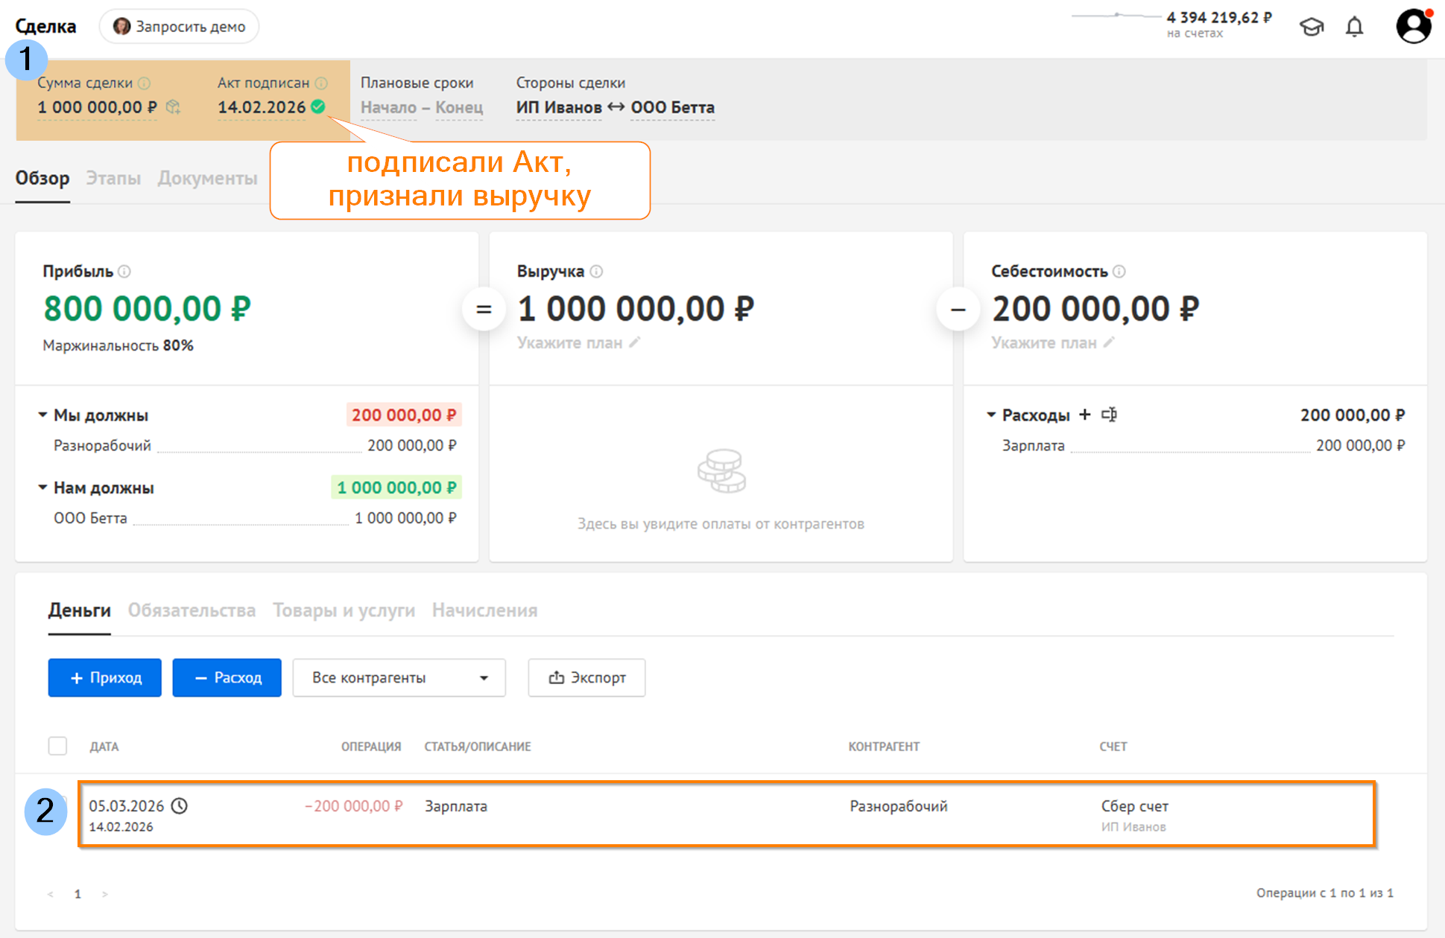Click the Начало – Конец planned dates field
The width and height of the screenshot is (1445, 938).
point(422,107)
